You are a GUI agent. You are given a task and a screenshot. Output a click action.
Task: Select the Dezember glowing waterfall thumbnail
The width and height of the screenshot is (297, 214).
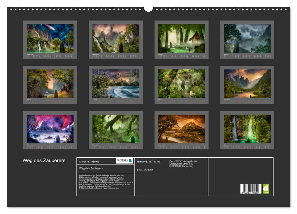(247, 129)
